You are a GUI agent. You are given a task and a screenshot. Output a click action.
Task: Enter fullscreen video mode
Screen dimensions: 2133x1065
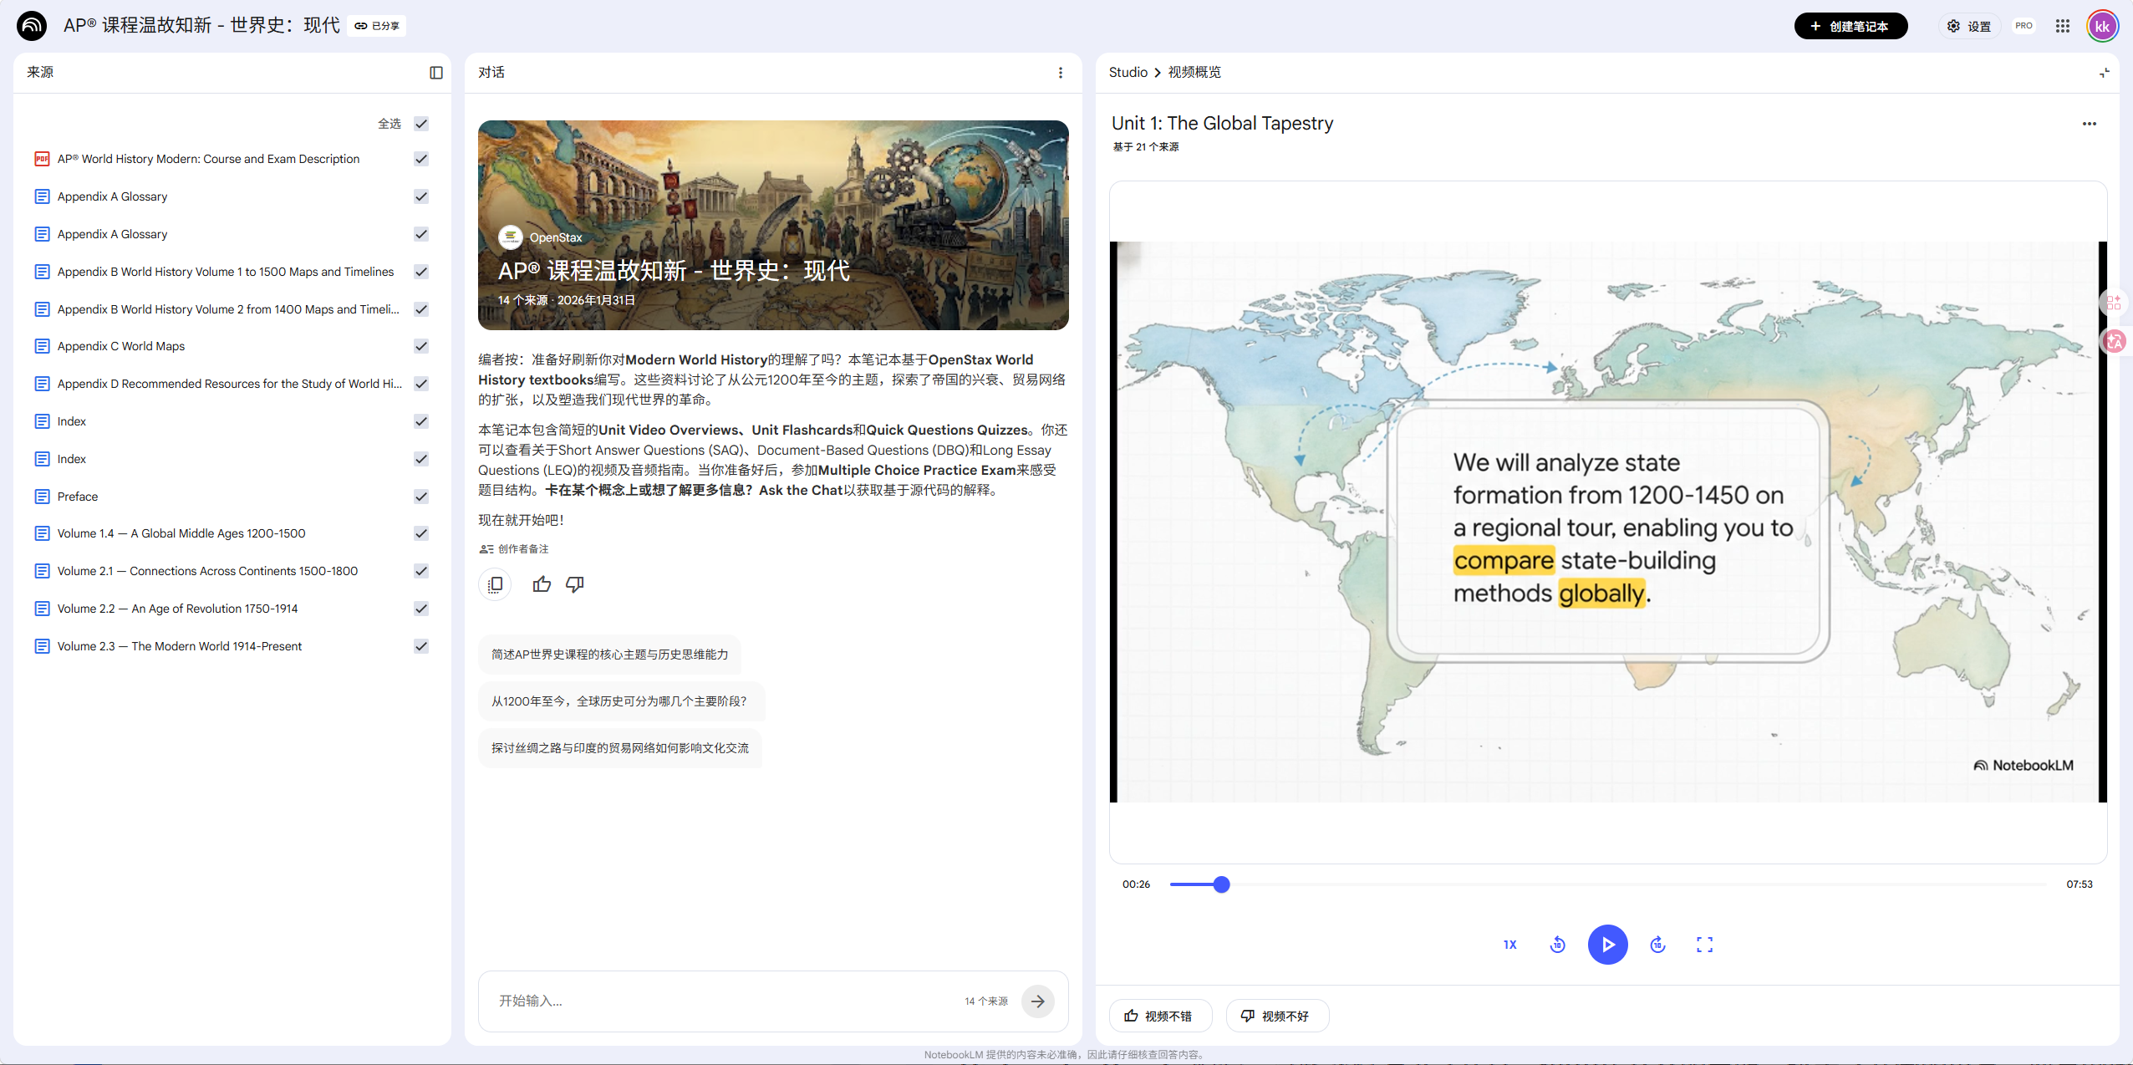point(1704,945)
